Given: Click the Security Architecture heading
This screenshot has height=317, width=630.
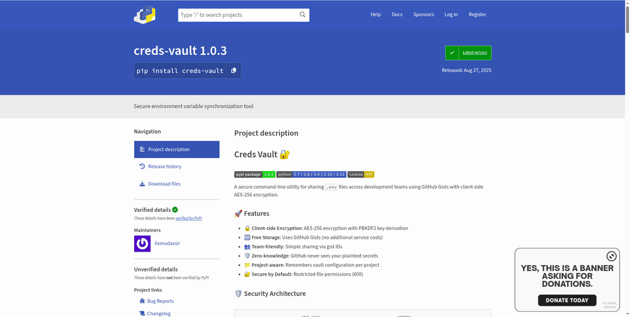Looking at the screenshot, I should pyautogui.click(x=270, y=294).
